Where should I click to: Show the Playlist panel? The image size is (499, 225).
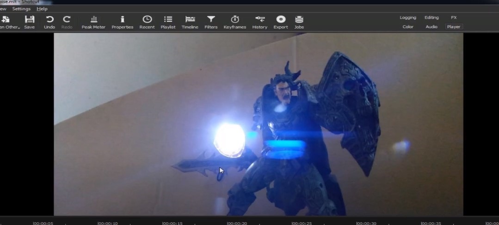point(168,23)
